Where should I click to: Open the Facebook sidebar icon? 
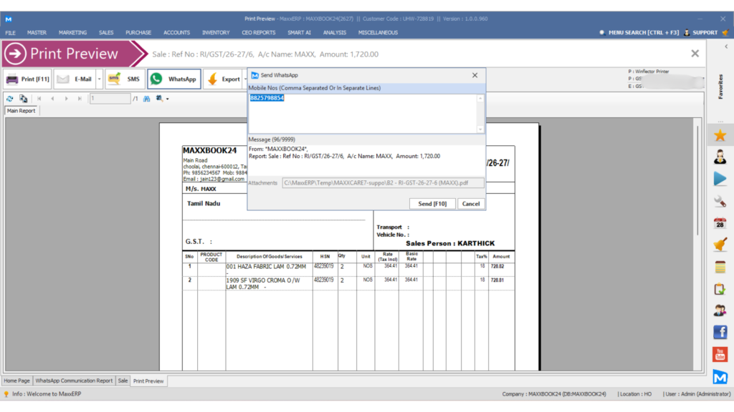point(720,332)
